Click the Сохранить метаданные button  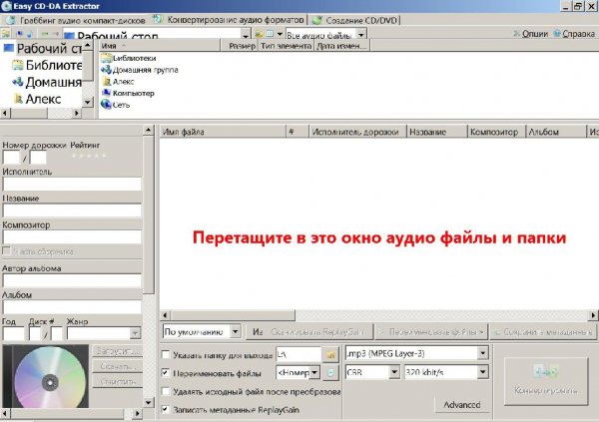pyautogui.click(x=544, y=332)
